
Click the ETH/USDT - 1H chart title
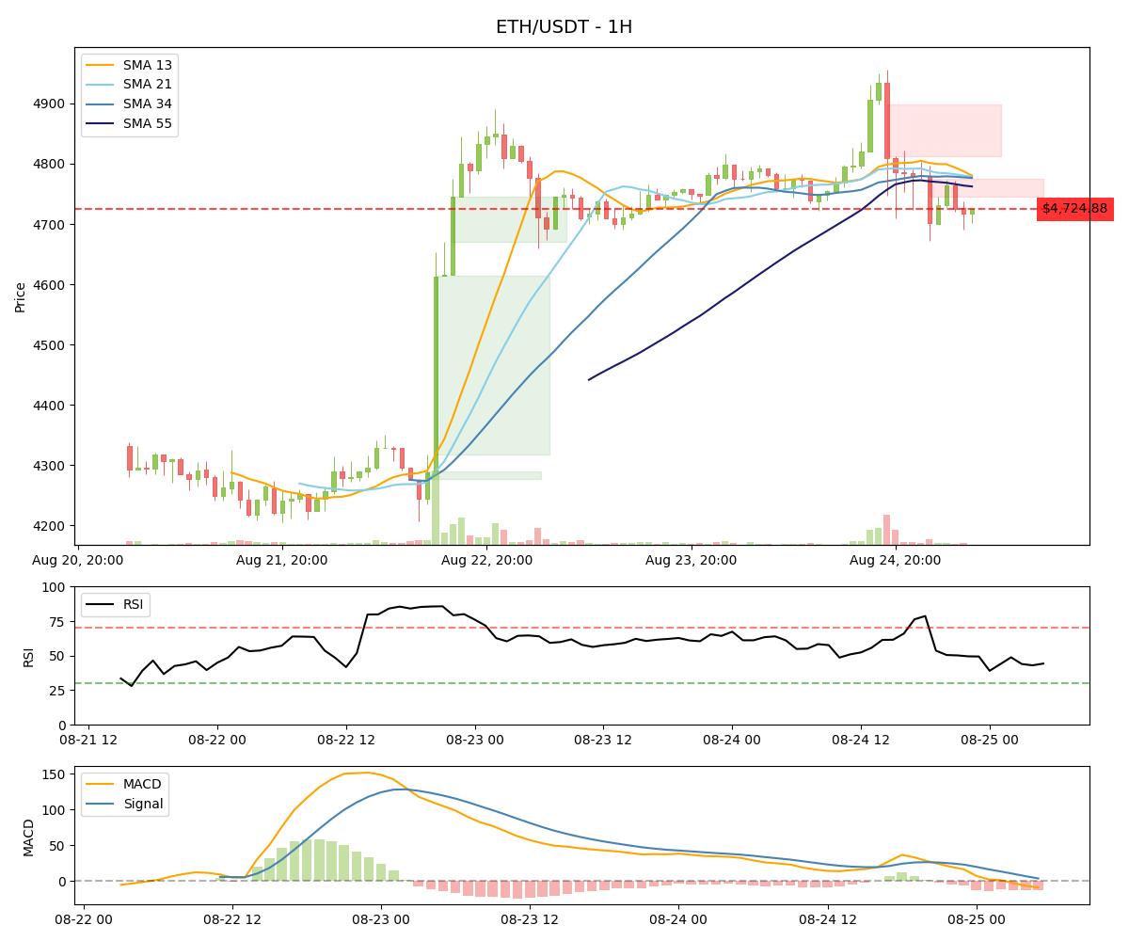click(x=564, y=26)
